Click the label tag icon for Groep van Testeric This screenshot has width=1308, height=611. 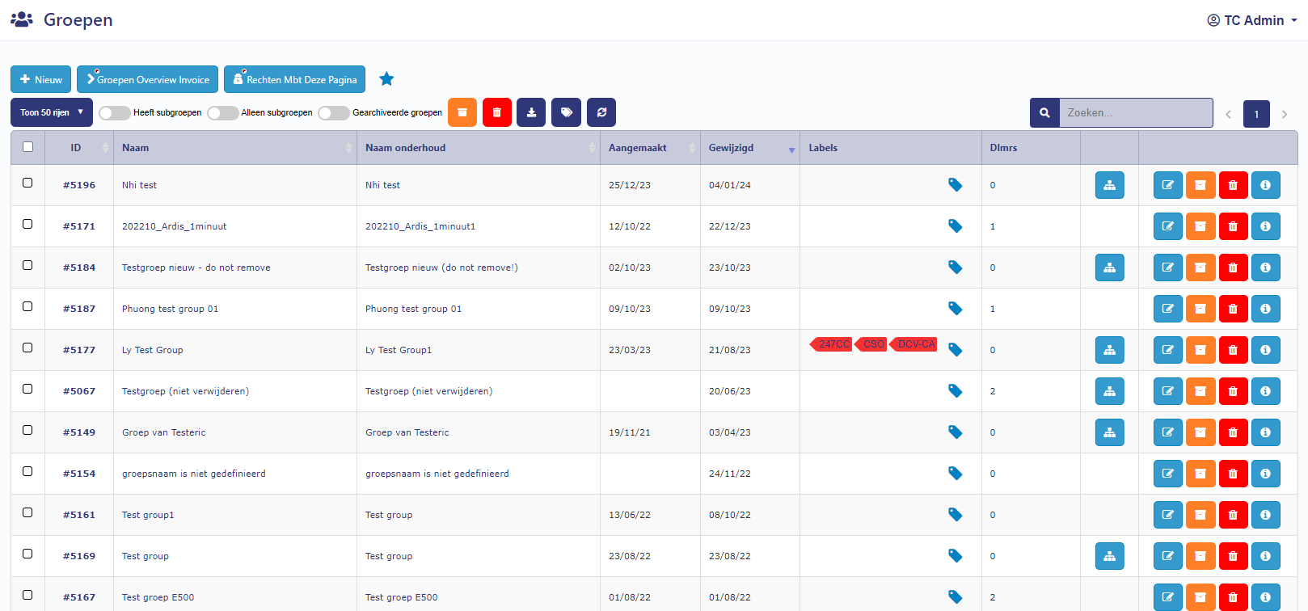[955, 432]
